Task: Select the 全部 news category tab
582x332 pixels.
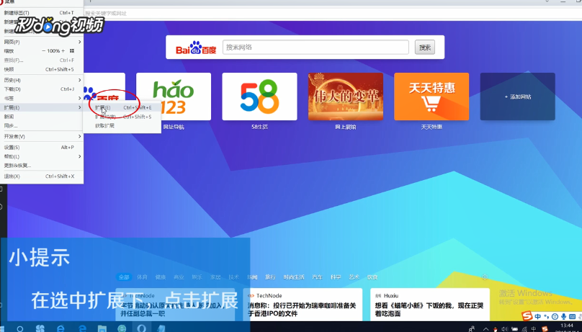Action: click(124, 277)
